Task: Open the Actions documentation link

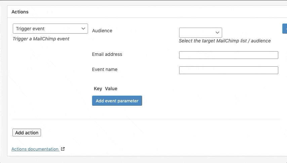Action: coord(35,149)
